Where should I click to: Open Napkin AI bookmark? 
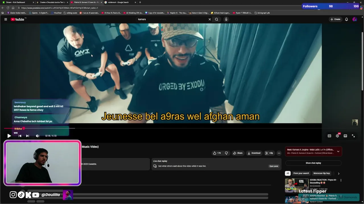177,13
